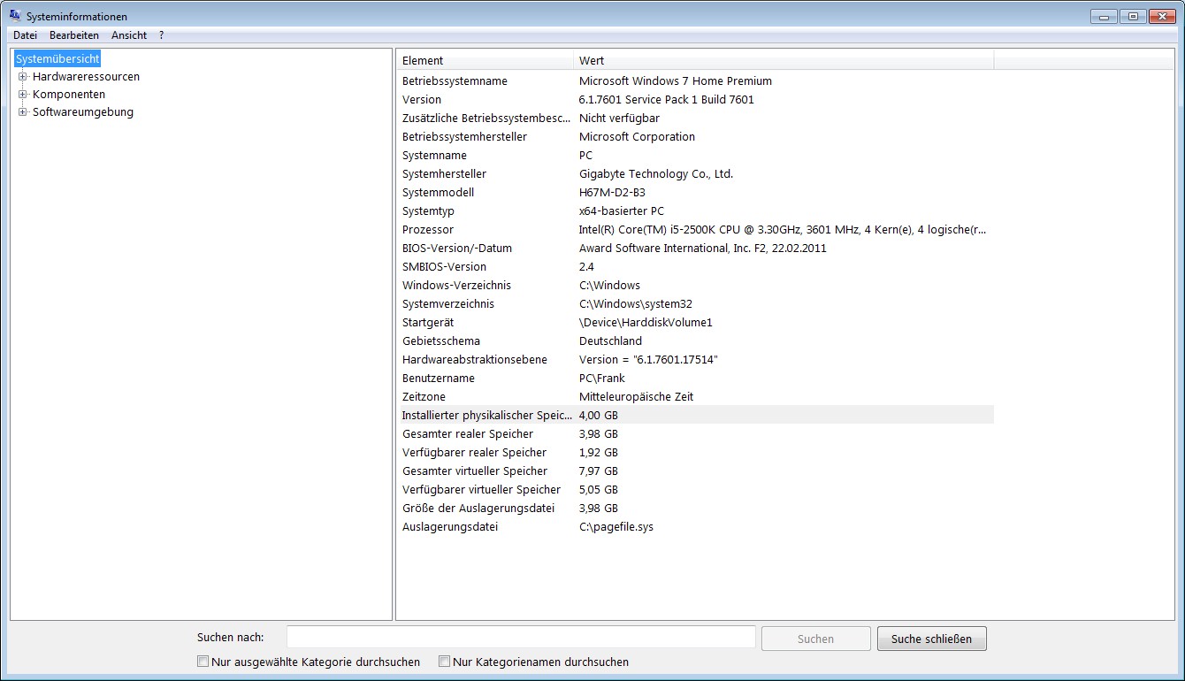The width and height of the screenshot is (1185, 681).
Task: Click the value Microsoft Corporation
Action: point(637,136)
